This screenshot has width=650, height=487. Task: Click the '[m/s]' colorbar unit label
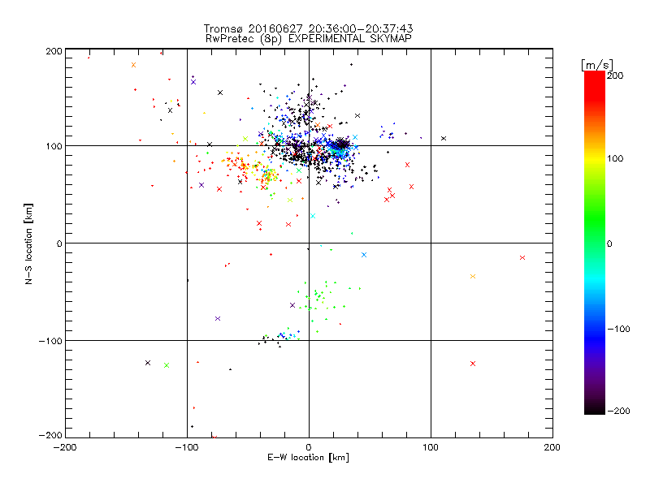[x=596, y=65]
